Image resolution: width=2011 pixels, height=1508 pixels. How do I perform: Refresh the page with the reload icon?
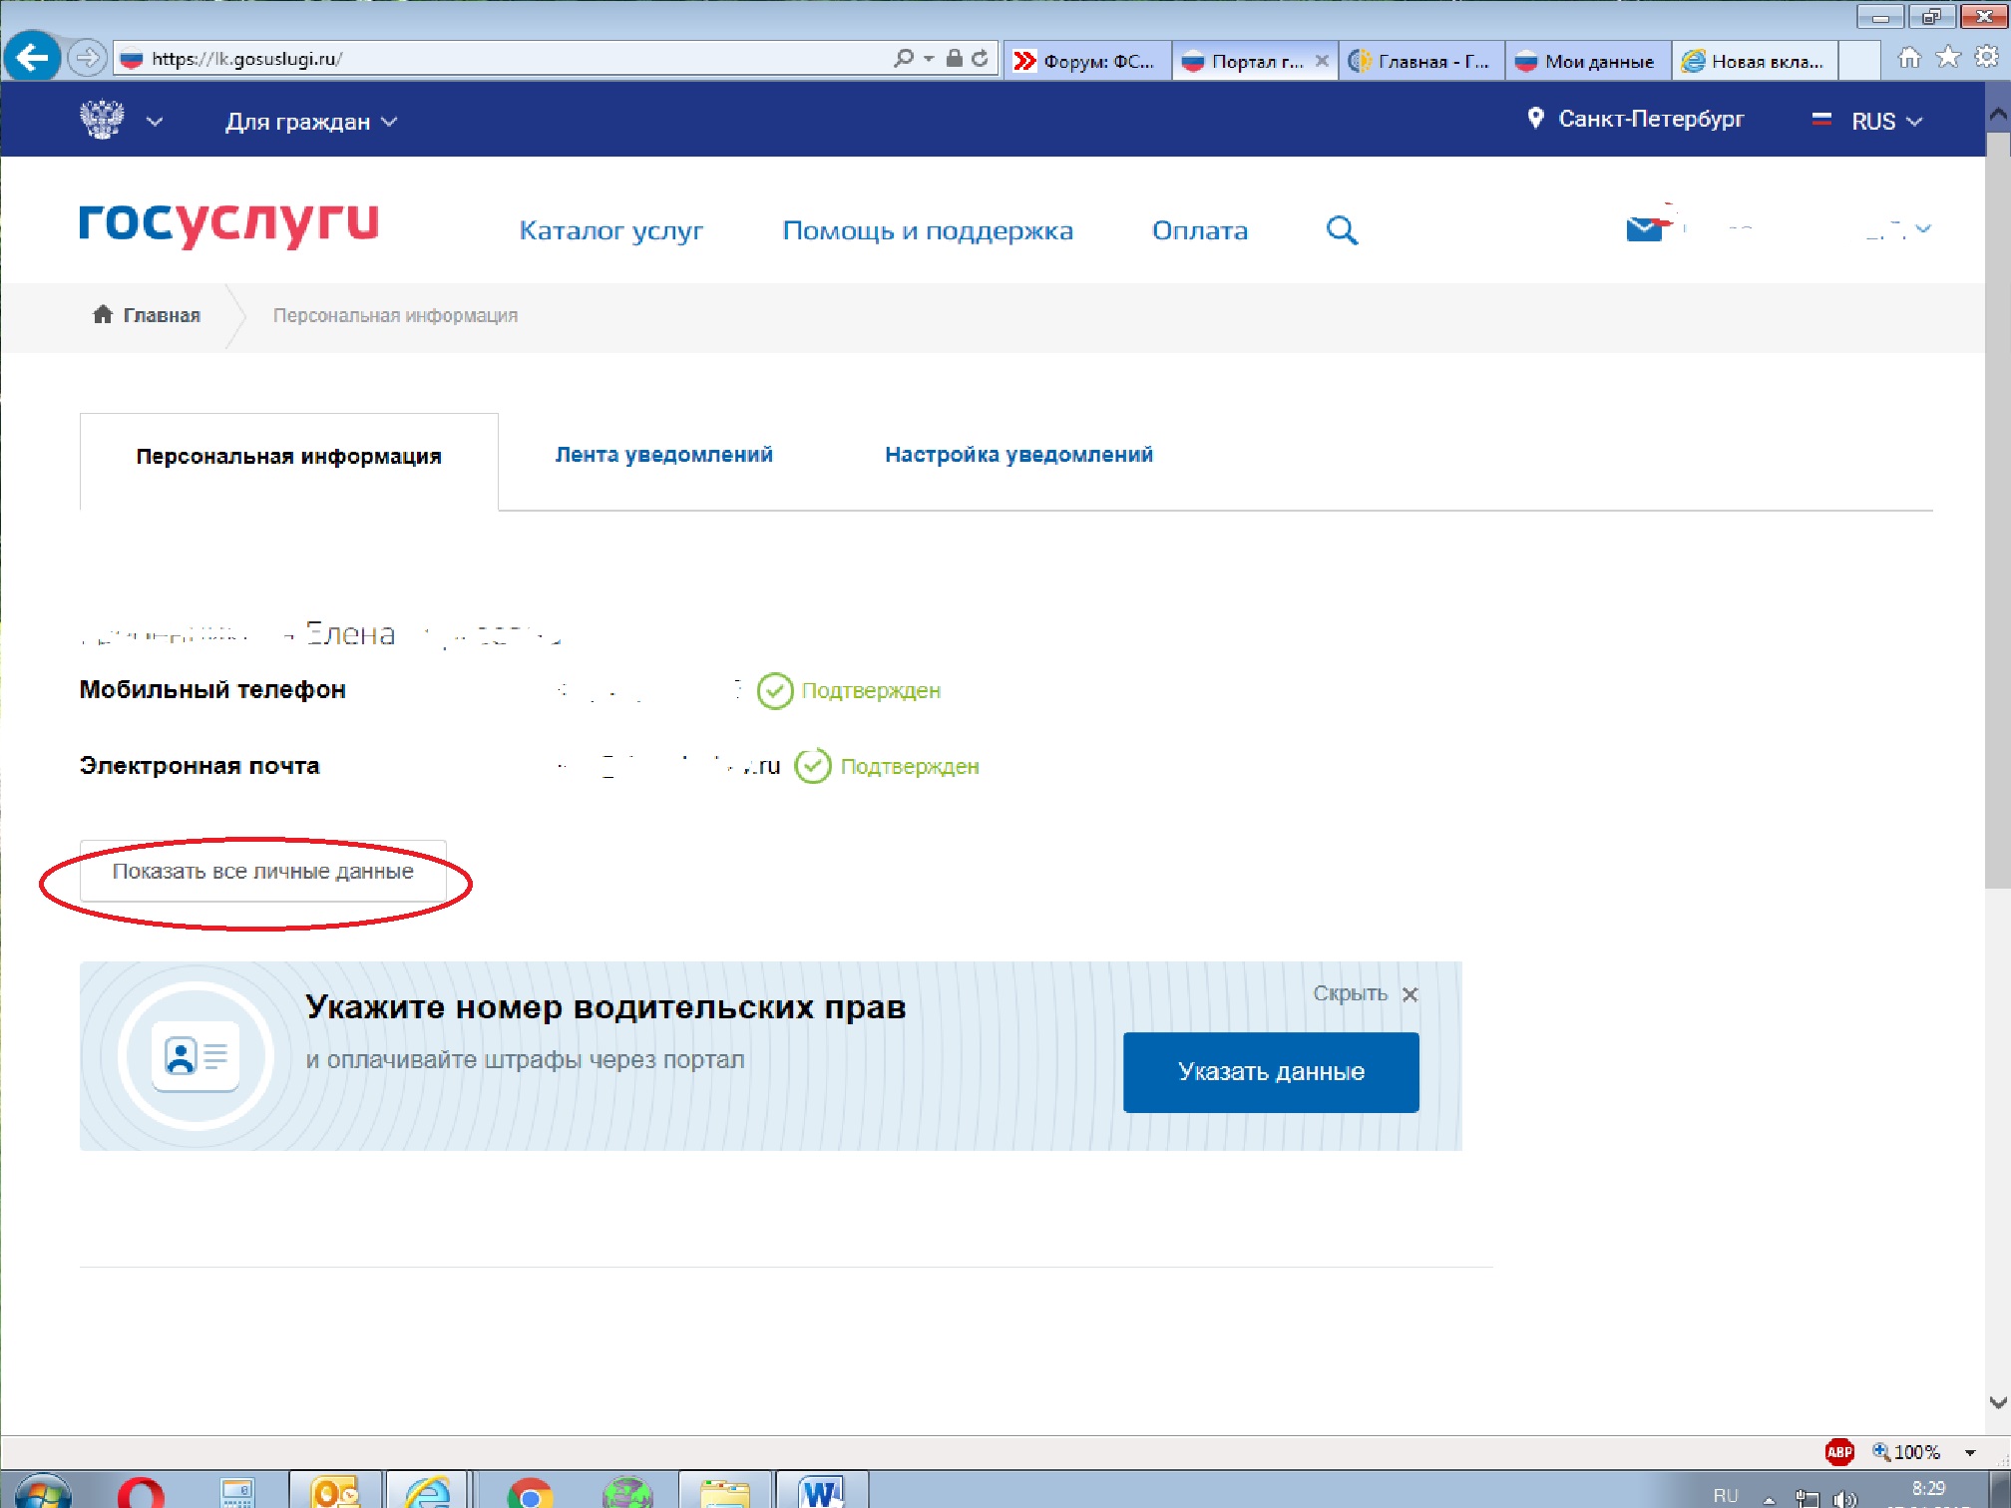coord(980,58)
